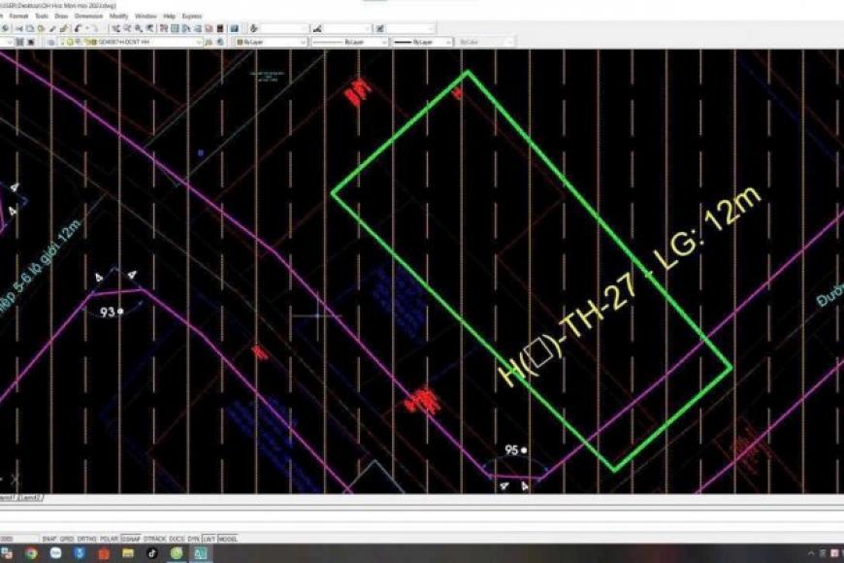The height and width of the screenshot is (563, 844).
Task: Open File Explorer from the taskbar
Action: click(x=127, y=553)
